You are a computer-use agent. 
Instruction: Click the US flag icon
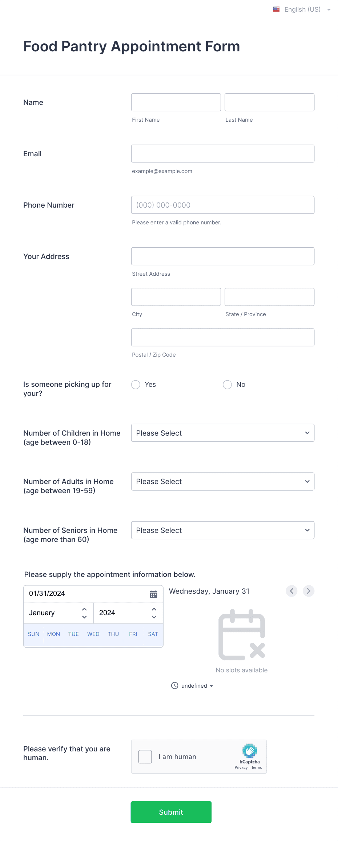tap(276, 9)
